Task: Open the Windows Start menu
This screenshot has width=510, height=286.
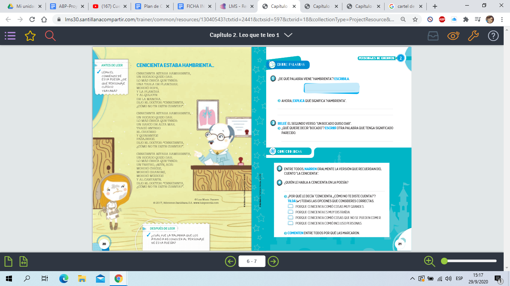Action: tap(9, 278)
